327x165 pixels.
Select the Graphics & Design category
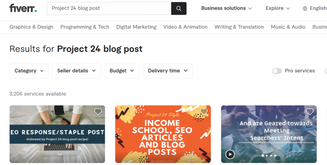(x=31, y=27)
